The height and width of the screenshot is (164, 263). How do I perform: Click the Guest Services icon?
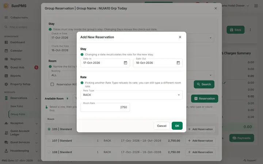[6, 142]
